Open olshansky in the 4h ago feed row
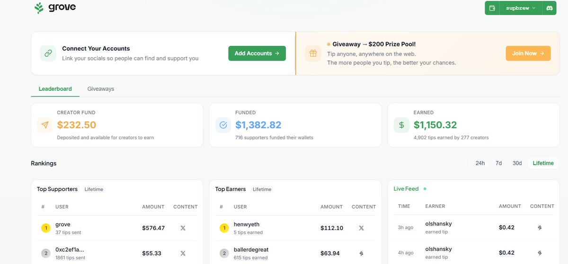 tap(438, 249)
